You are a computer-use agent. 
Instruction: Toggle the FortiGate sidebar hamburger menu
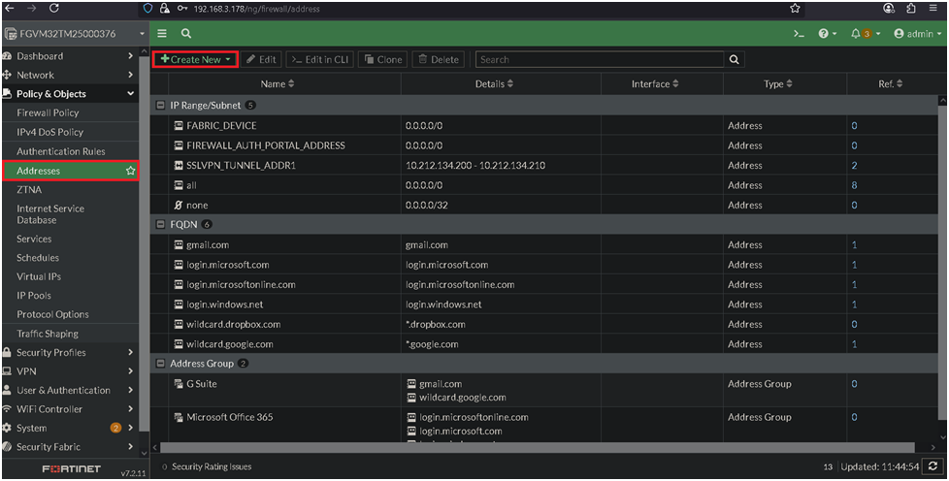(162, 34)
